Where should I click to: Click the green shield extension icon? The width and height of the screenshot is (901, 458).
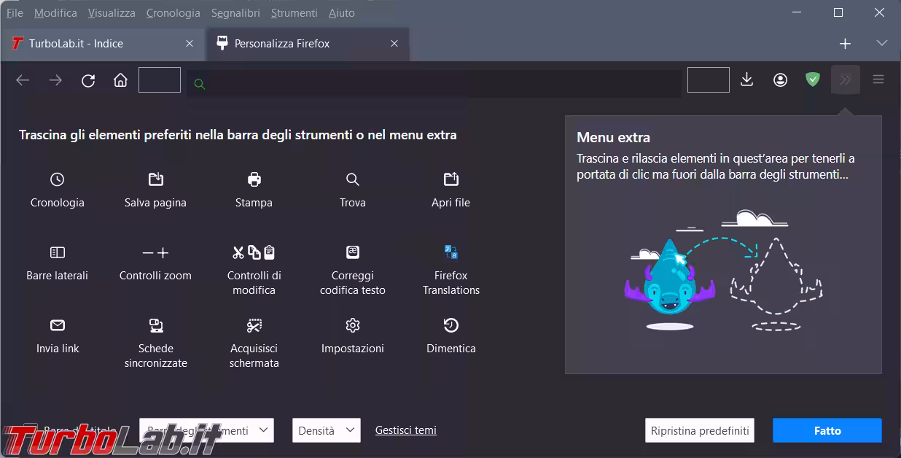click(x=812, y=80)
